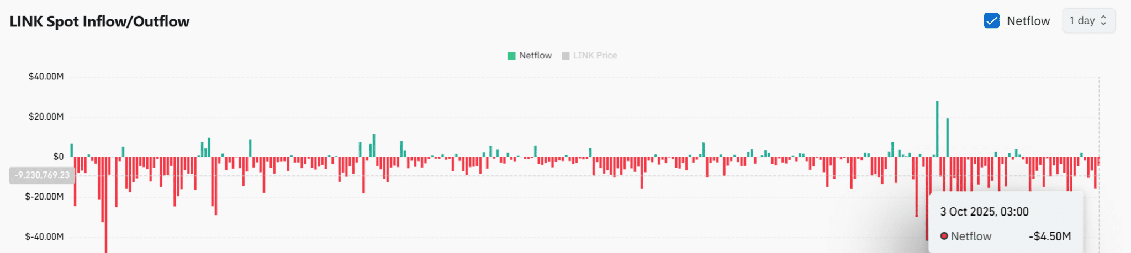Toggle Netflow series via green legend square

point(511,56)
